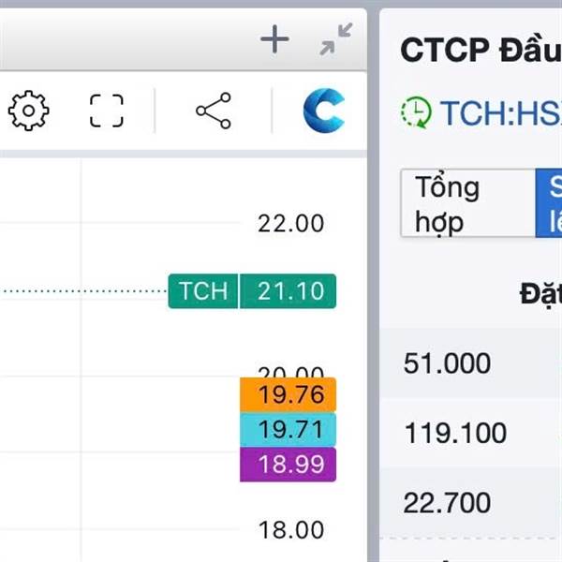562x562 pixels.
Task: Click the TCH 21.10 price label
Action: [x=252, y=290]
